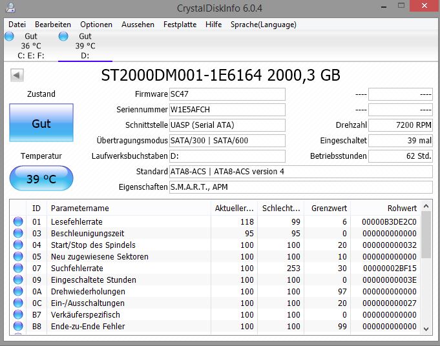Viewport: 440px width, 346px height.
Task: Select the Neu zugewiesene Sektoren row
Action: tap(215, 256)
